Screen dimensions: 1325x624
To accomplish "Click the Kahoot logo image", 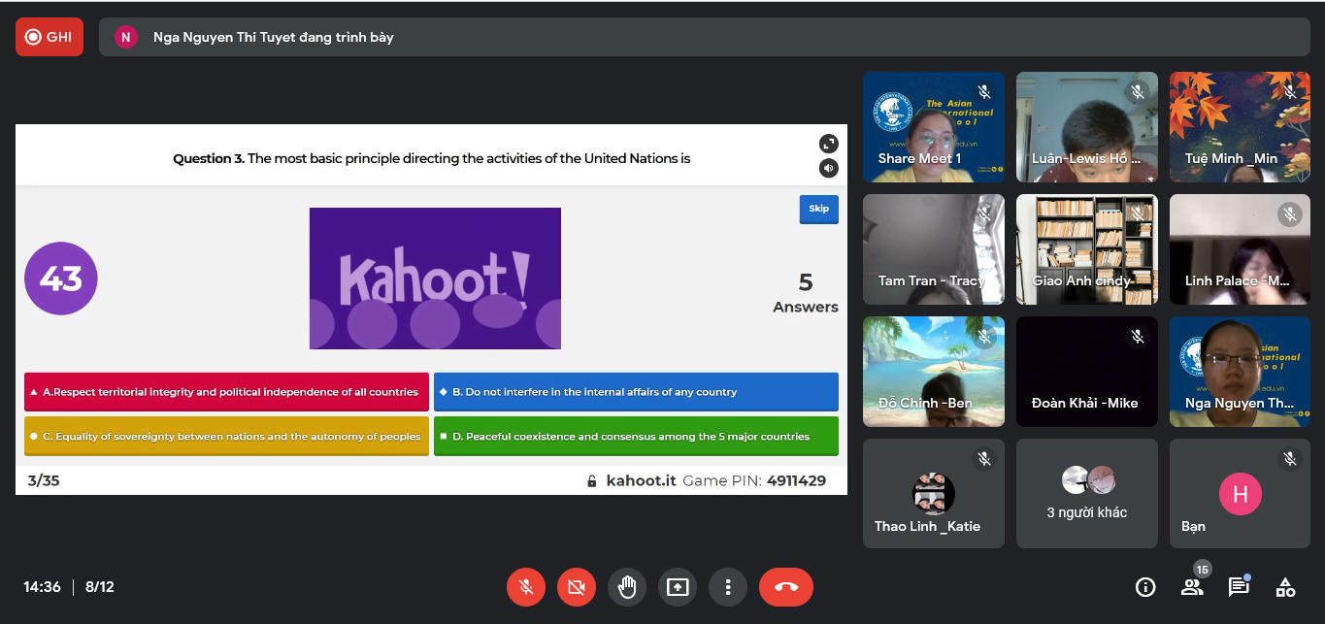I will click(x=435, y=279).
